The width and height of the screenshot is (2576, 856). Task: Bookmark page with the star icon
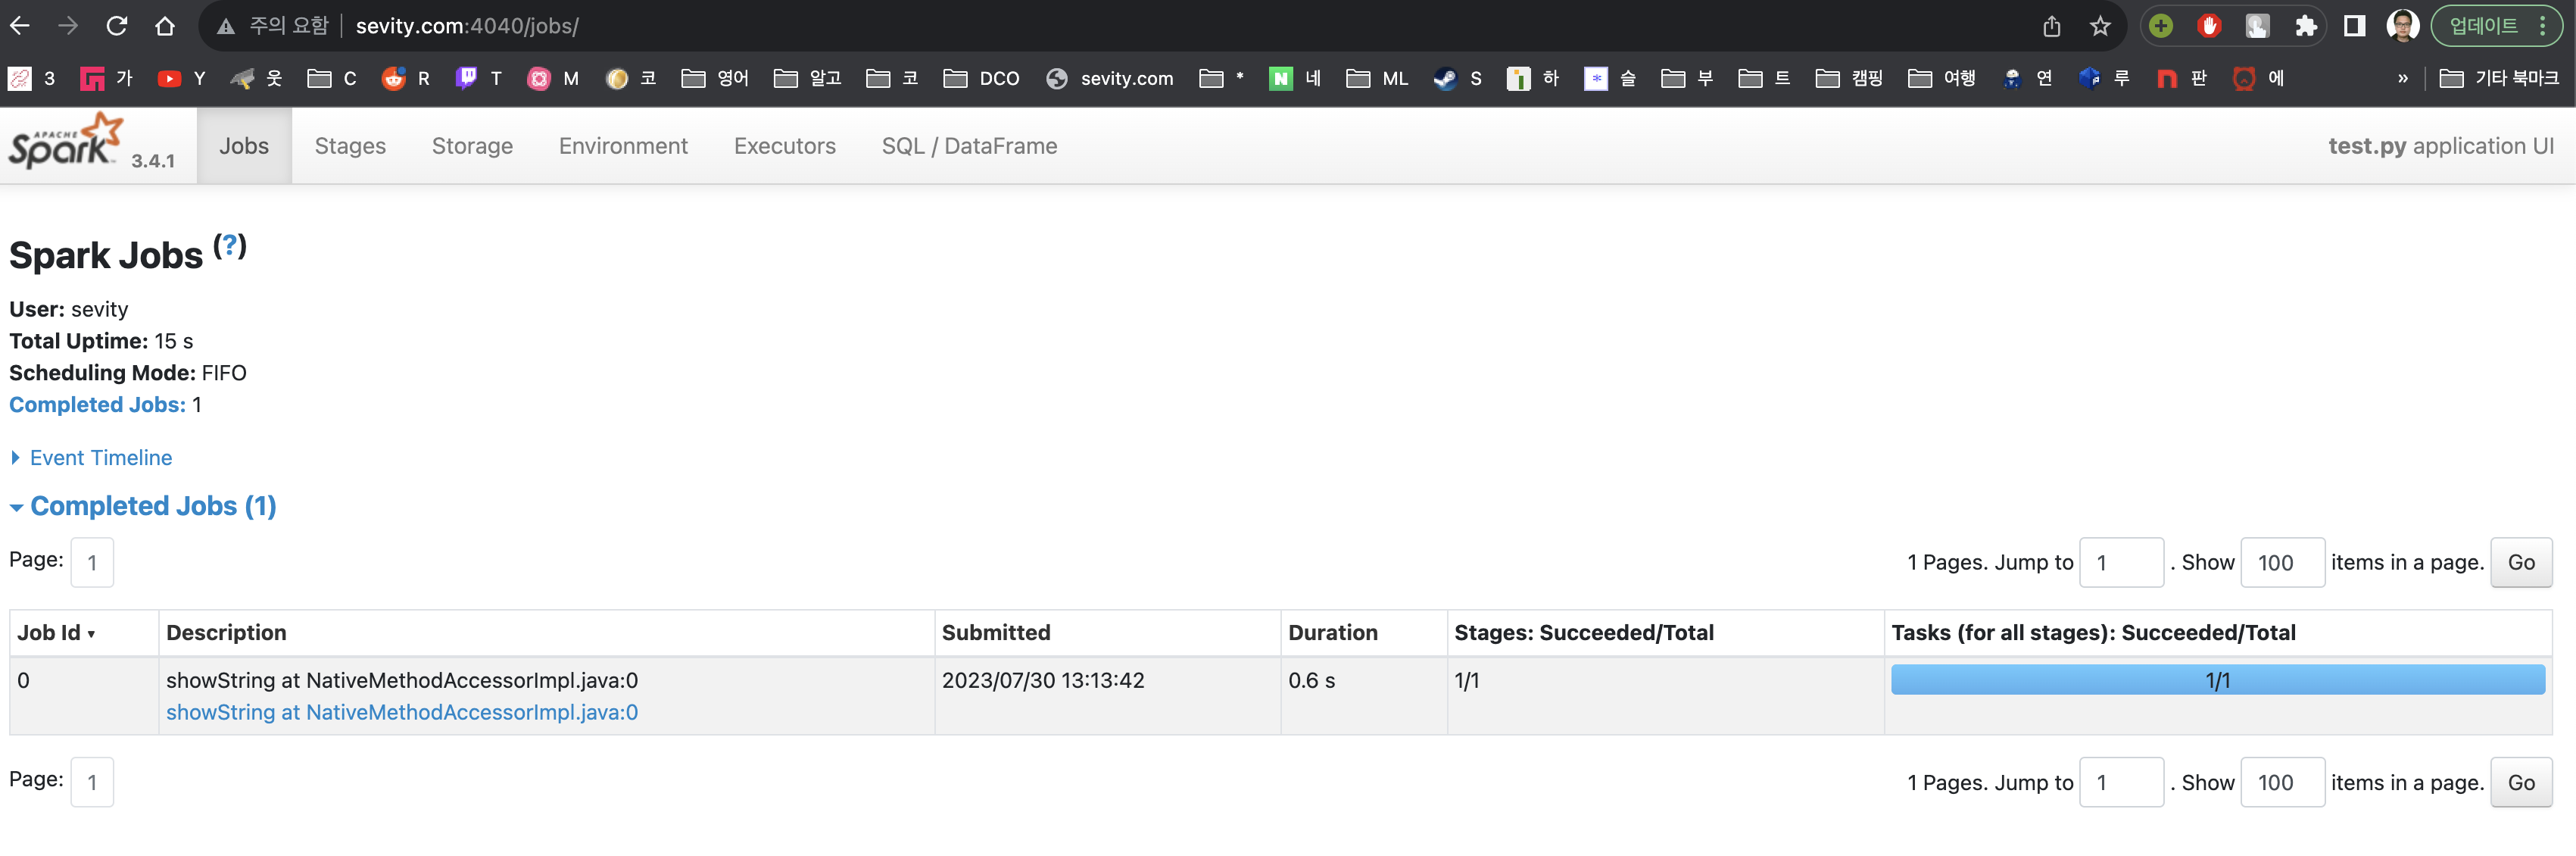coord(2099,26)
